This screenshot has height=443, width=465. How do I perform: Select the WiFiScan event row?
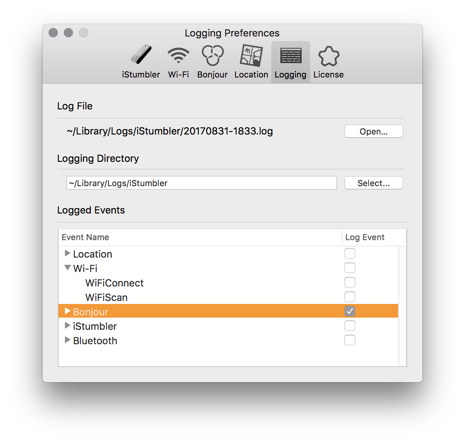tap(228, 297)
